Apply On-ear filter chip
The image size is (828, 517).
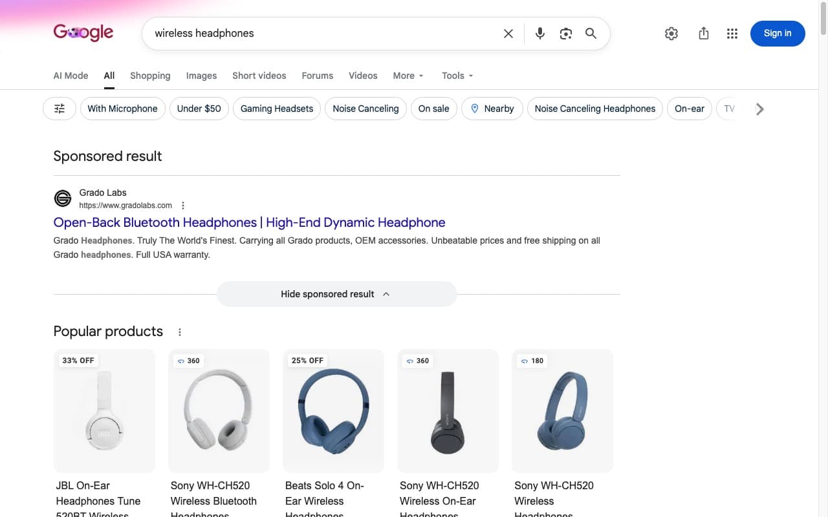[690, 109]
